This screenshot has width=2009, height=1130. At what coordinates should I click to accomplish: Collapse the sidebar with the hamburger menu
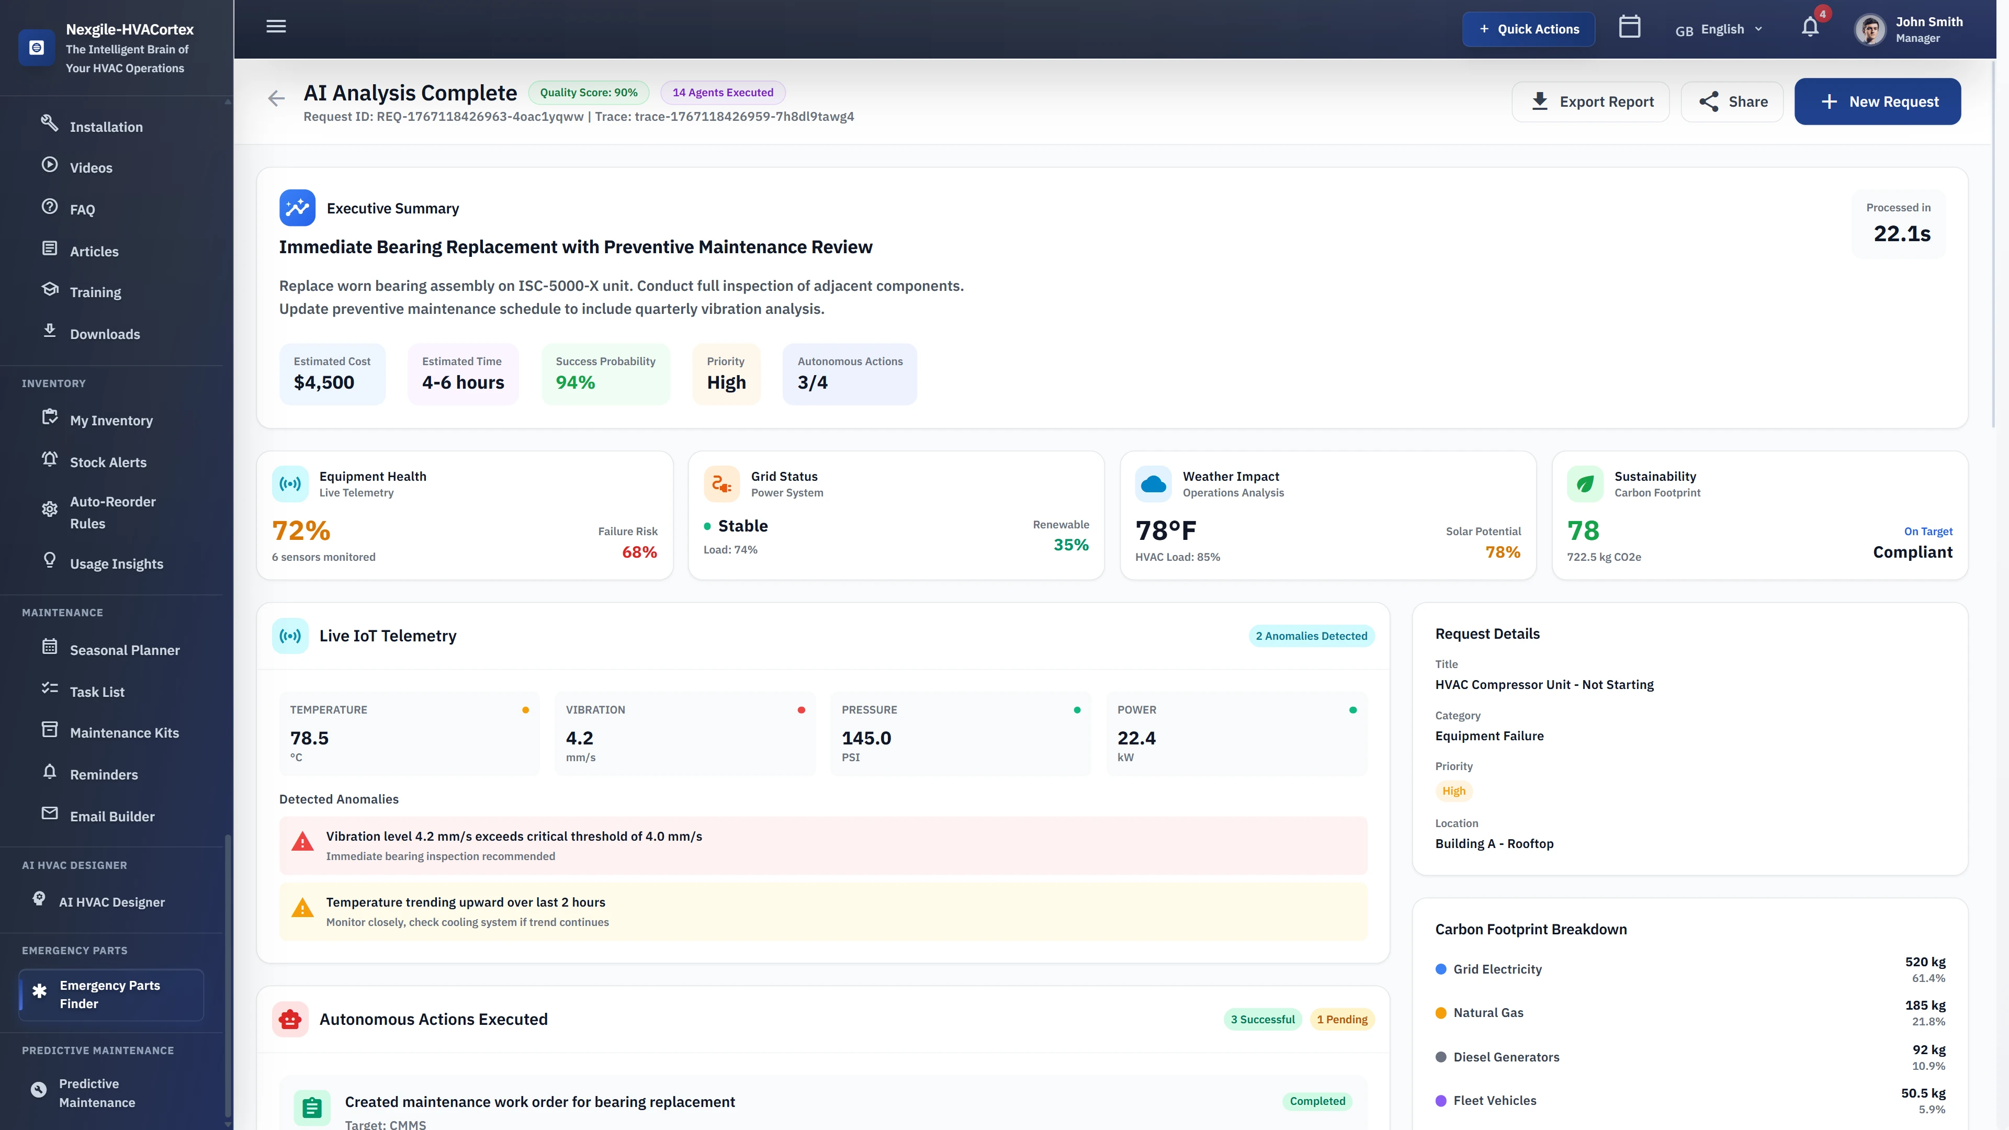click(x=275, y=26)
